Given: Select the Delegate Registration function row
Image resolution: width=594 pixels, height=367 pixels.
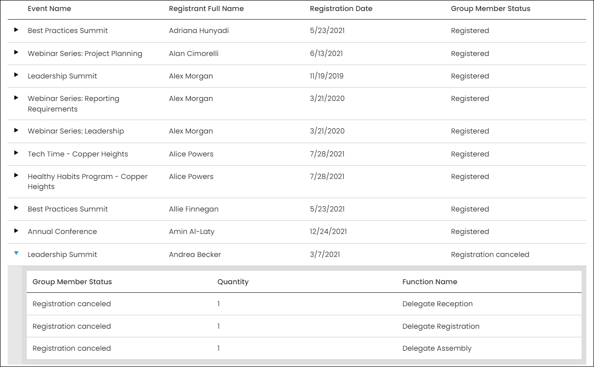Looking at the screenshot, I should 304,326.
